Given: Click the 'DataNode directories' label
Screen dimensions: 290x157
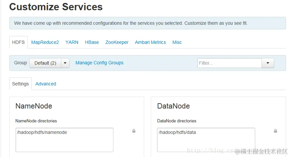Looking at the screenshot, I should (177, 121).
